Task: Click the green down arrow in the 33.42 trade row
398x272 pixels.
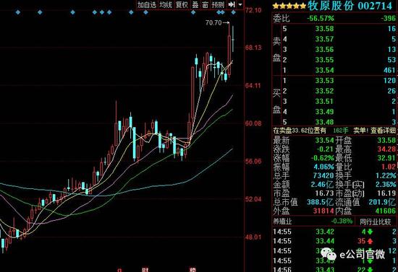Action: (x=370, y=232)
